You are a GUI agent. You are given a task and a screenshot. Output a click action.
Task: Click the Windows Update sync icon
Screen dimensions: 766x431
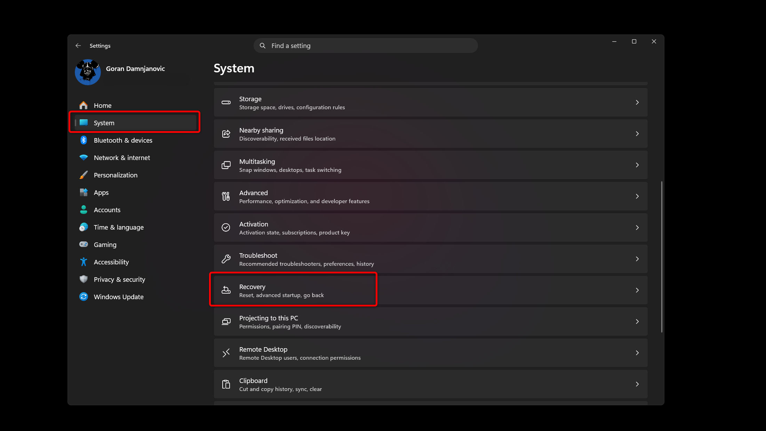tap(83, 297)
